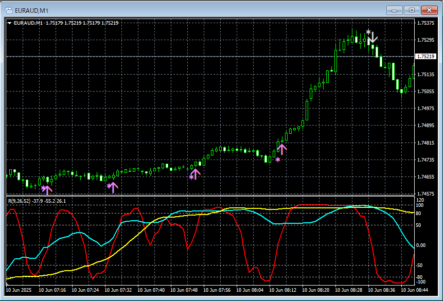Select the white star marker at chart top
Screen dimensions: 444x301
368,32
